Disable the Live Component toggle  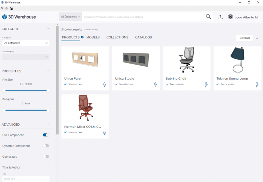click(x=46, y=135)
